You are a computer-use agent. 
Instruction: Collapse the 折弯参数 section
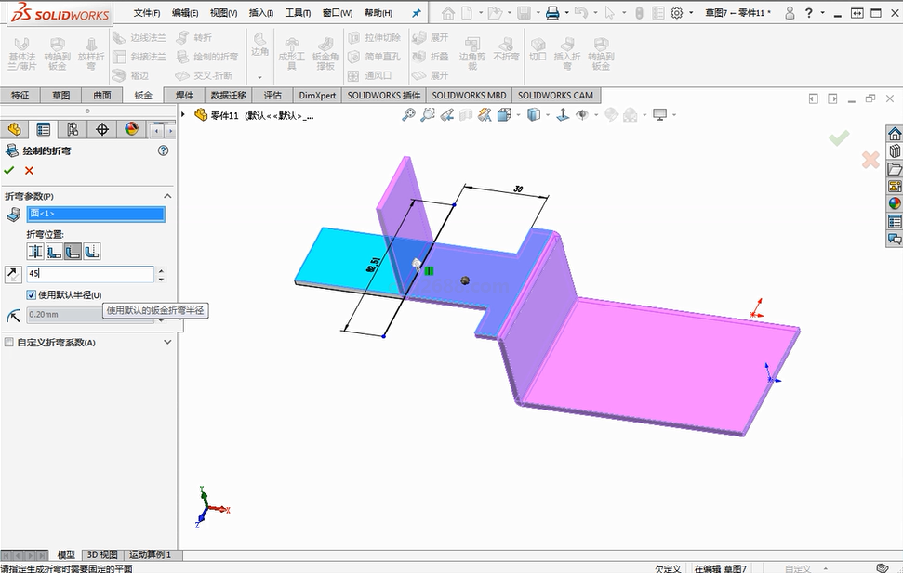pos(167,196)
